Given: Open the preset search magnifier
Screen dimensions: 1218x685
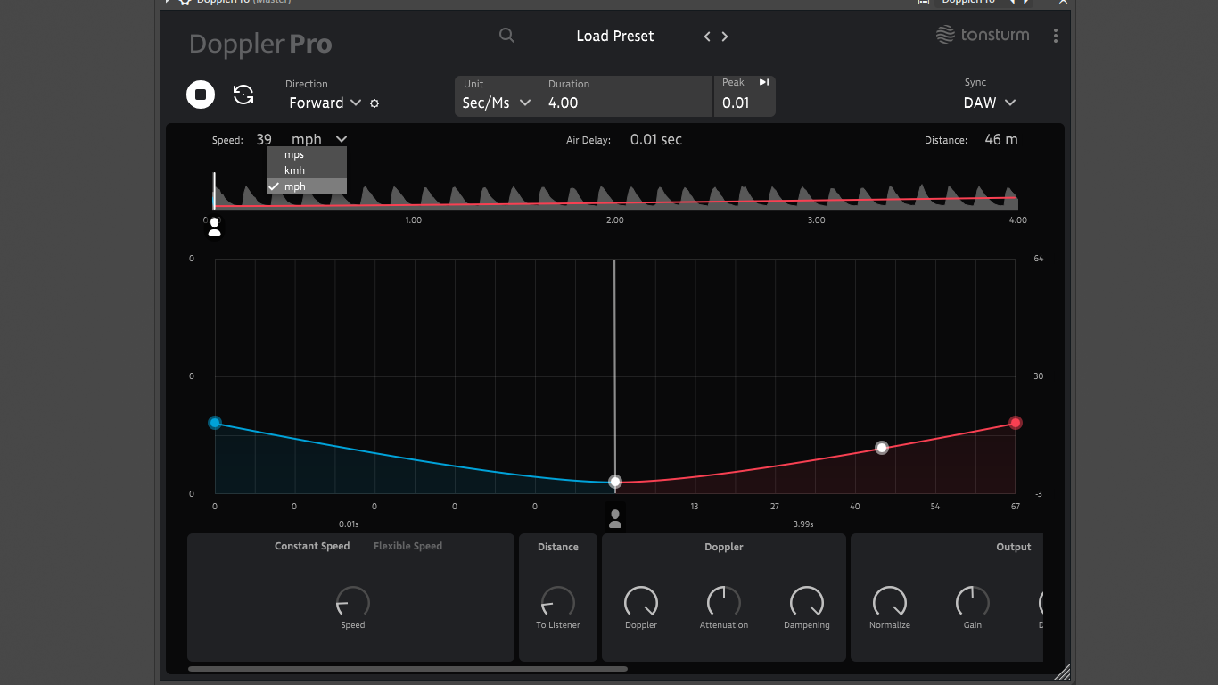Looking at the screenshot, I should click(x=506, y=36).
